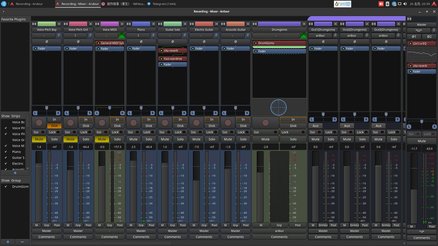The width and height of the screenshot is (438, 246).
Task: Click the gain fader on Voice Pitch Boy
Action: click(39, 187)
